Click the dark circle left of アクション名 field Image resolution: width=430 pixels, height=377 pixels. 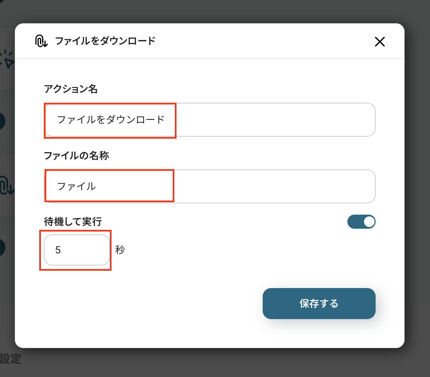pyautogui.click(x=2, y=121)
